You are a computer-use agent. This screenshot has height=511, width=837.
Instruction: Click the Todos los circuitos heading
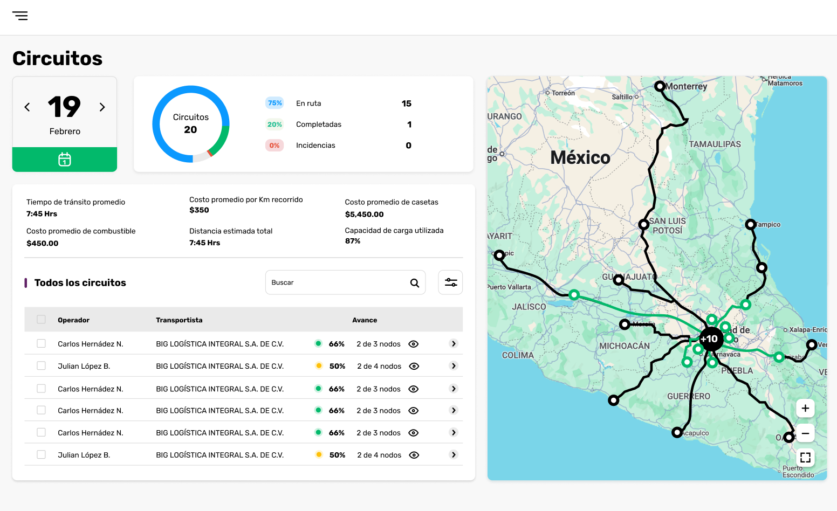click(80, 283)
